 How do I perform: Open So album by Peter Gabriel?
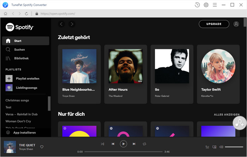pos(172,74)
